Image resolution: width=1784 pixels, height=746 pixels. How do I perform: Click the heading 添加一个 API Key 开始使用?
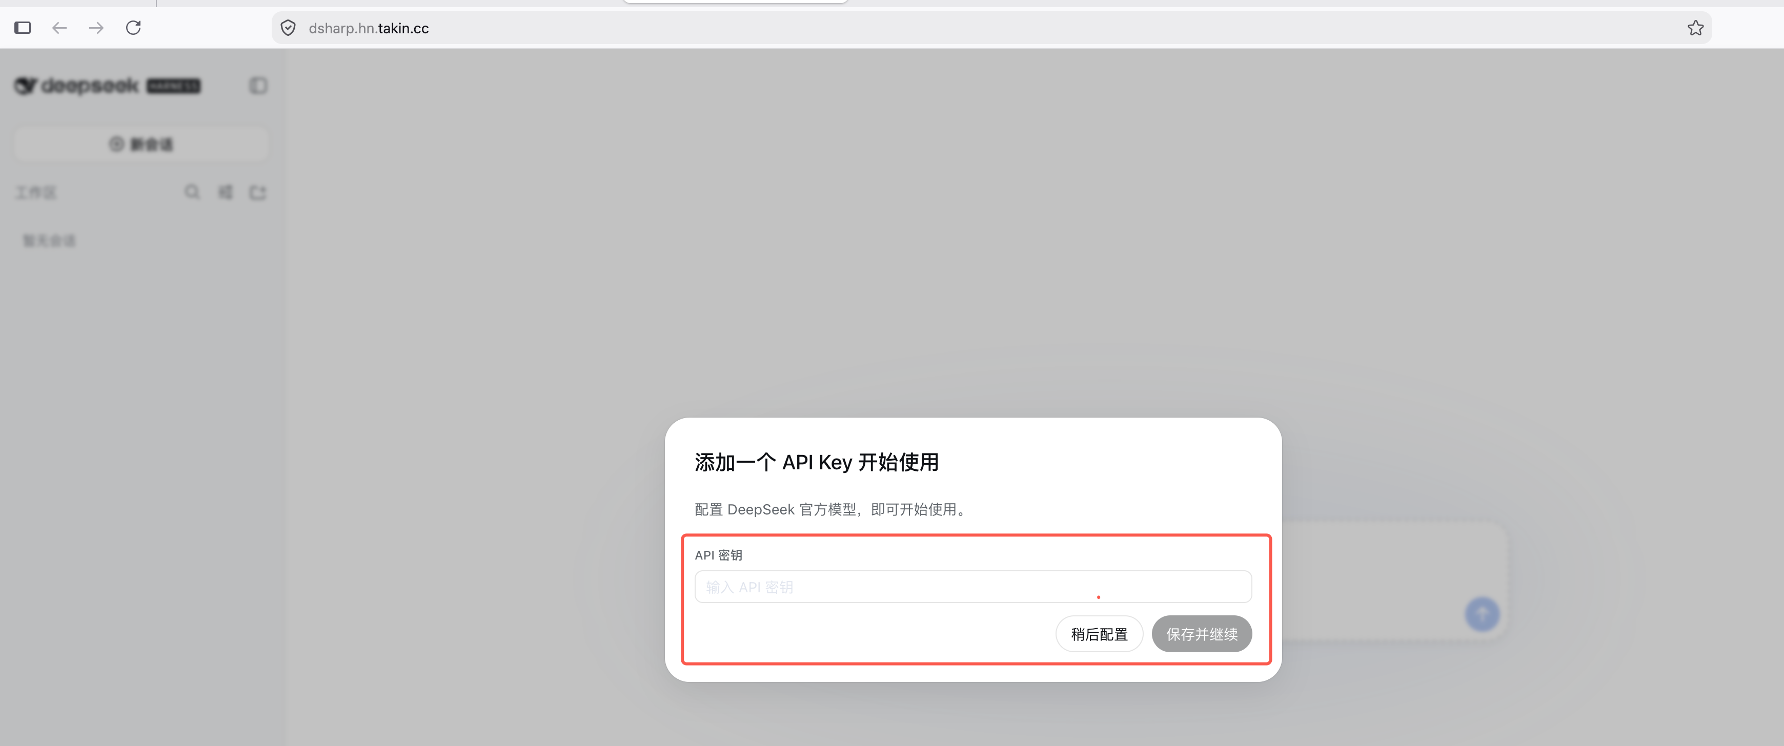point(817,462)
